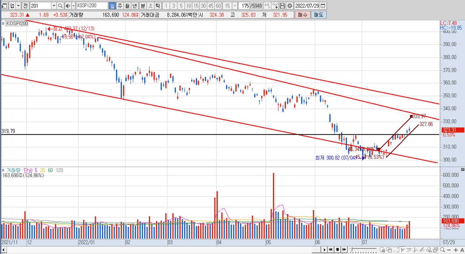Click the interval 30 button

pos(204,6)
